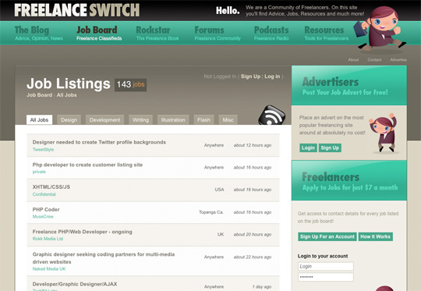Screen dimensions: 421x291
Task: Switch to the Design tab
Action: [x=69, y=120]
